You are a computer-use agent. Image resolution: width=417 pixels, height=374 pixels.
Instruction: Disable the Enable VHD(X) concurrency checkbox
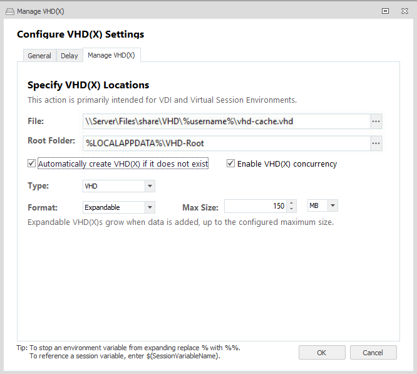click(x=231, y=164)
